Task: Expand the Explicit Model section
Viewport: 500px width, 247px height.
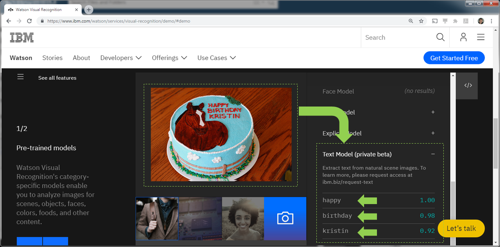Action: point(433,133)
